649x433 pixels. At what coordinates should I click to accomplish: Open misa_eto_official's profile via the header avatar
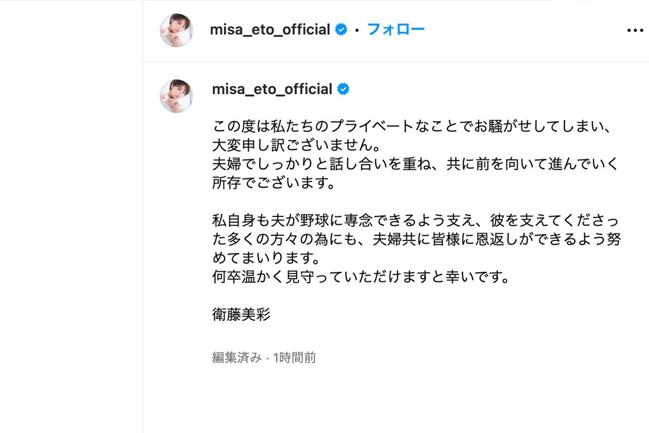176,29
